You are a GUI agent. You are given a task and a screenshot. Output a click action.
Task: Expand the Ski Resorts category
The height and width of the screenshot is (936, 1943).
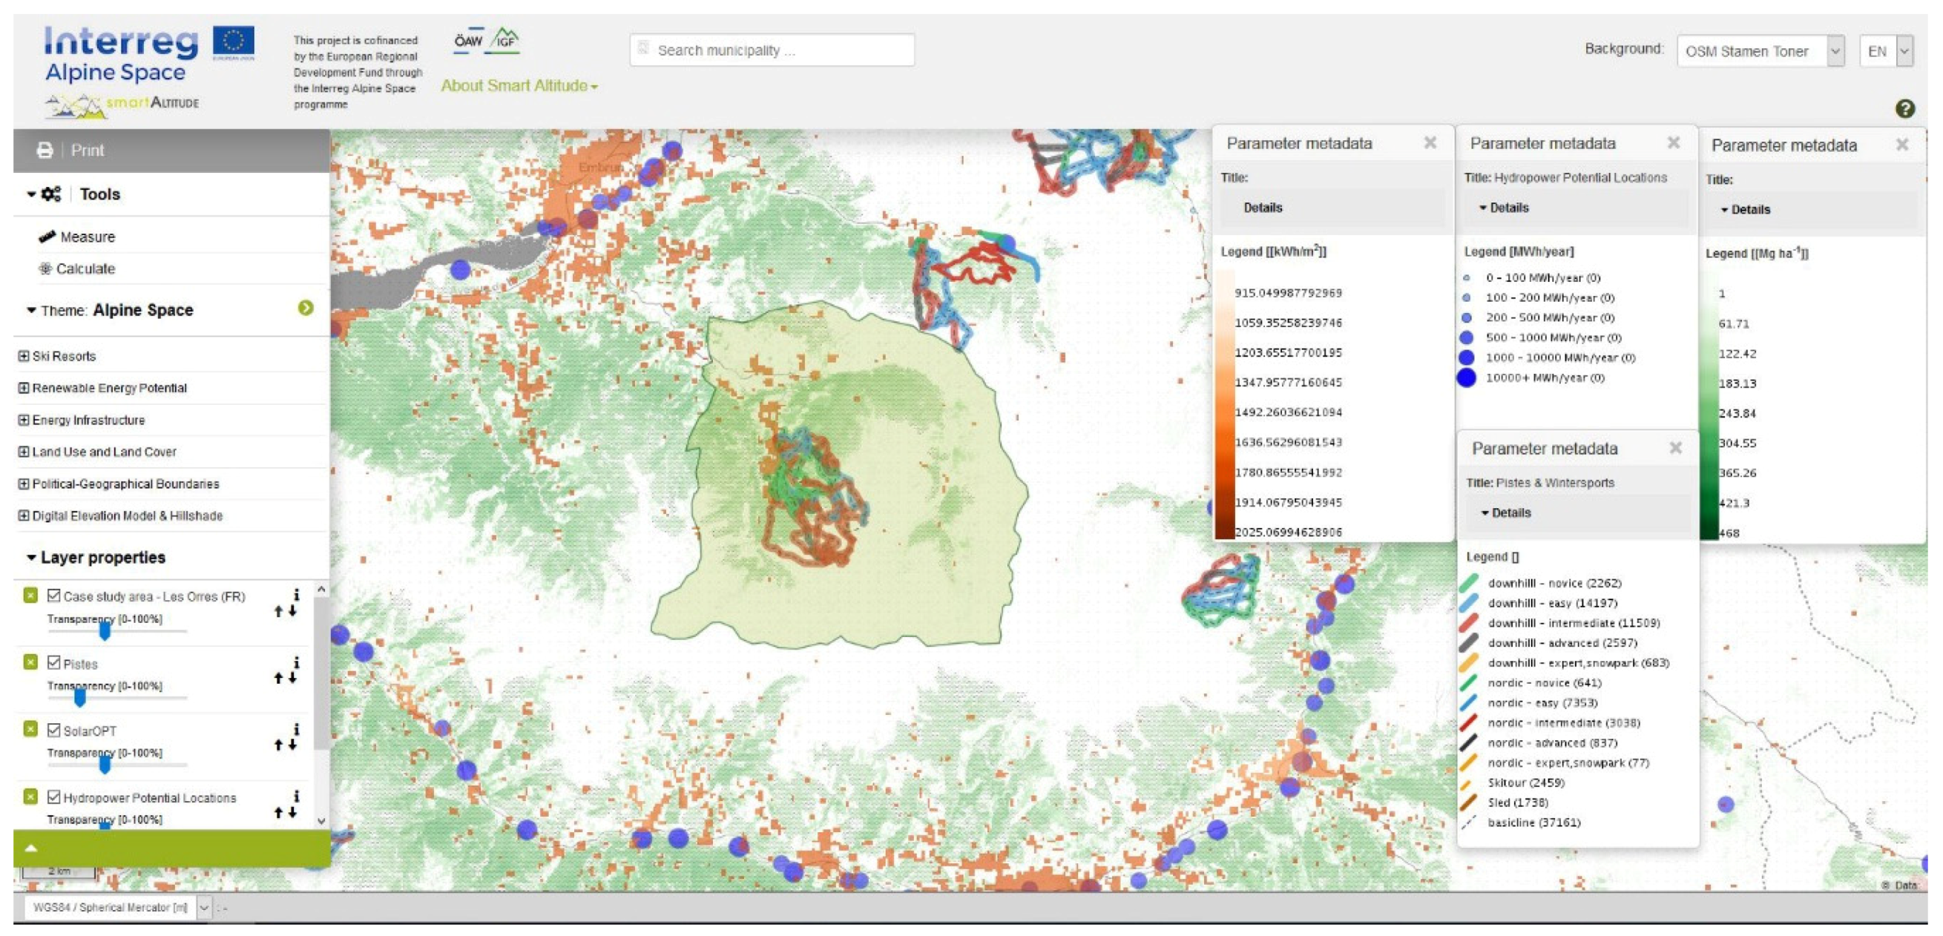coord(24,356)
